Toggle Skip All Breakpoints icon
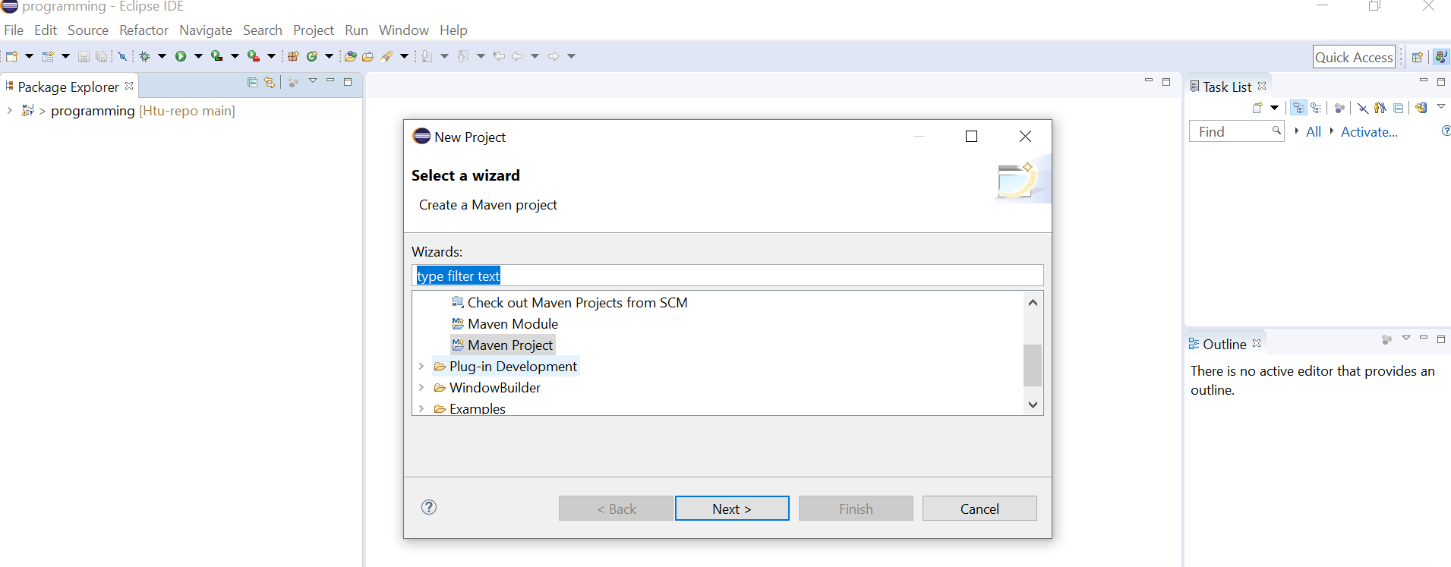This screenshot has height=567, width=1451. [x=122, y=56]
